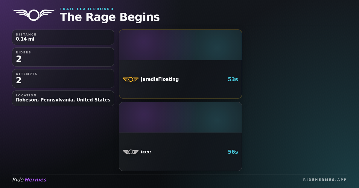Open JaredIsFloating rider name
The image size is (359, 188).
click(160, 79)
